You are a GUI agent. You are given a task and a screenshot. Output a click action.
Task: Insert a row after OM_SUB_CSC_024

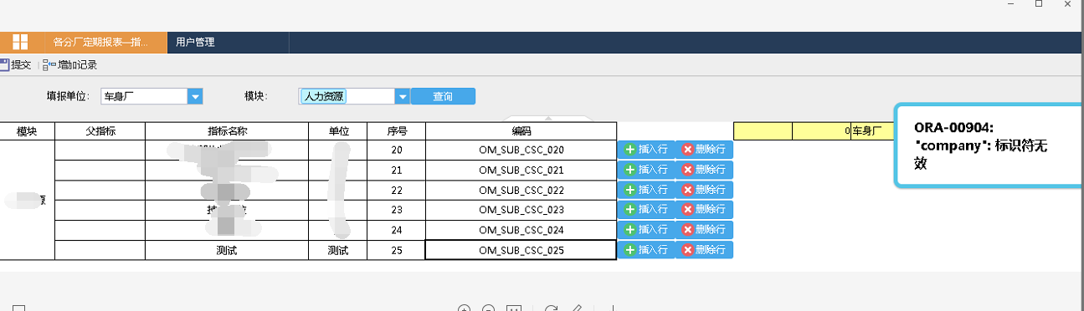pyautogui.click(x=645, y=230)
